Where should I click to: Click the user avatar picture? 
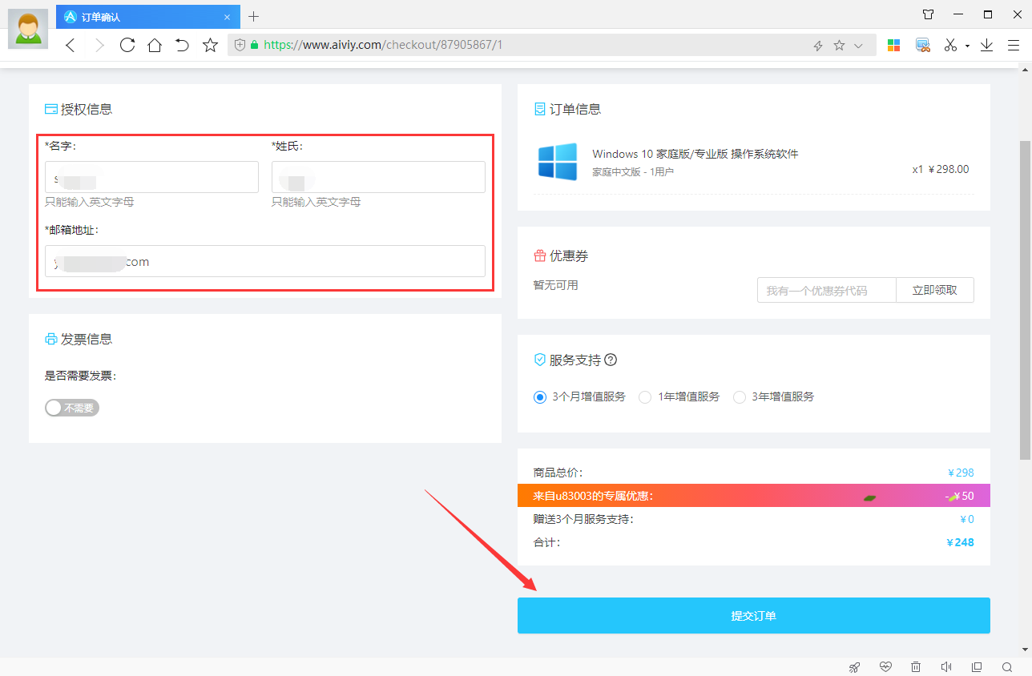click(x=28, y=28)
